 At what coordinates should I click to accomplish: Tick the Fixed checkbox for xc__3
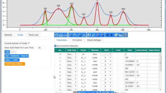click(117, 79)
